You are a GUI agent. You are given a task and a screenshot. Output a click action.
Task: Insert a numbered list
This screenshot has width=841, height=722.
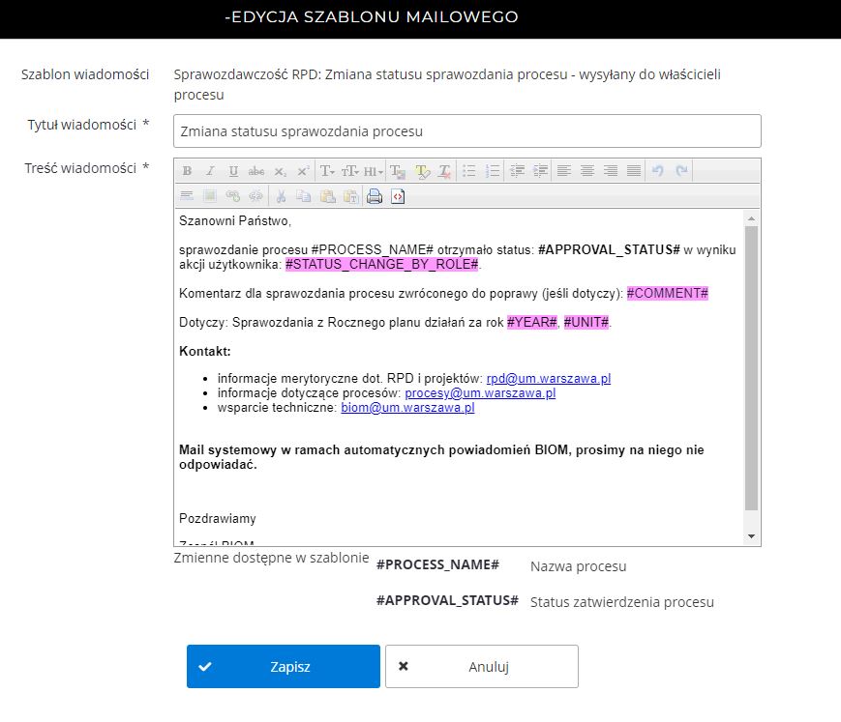[493, 171]
